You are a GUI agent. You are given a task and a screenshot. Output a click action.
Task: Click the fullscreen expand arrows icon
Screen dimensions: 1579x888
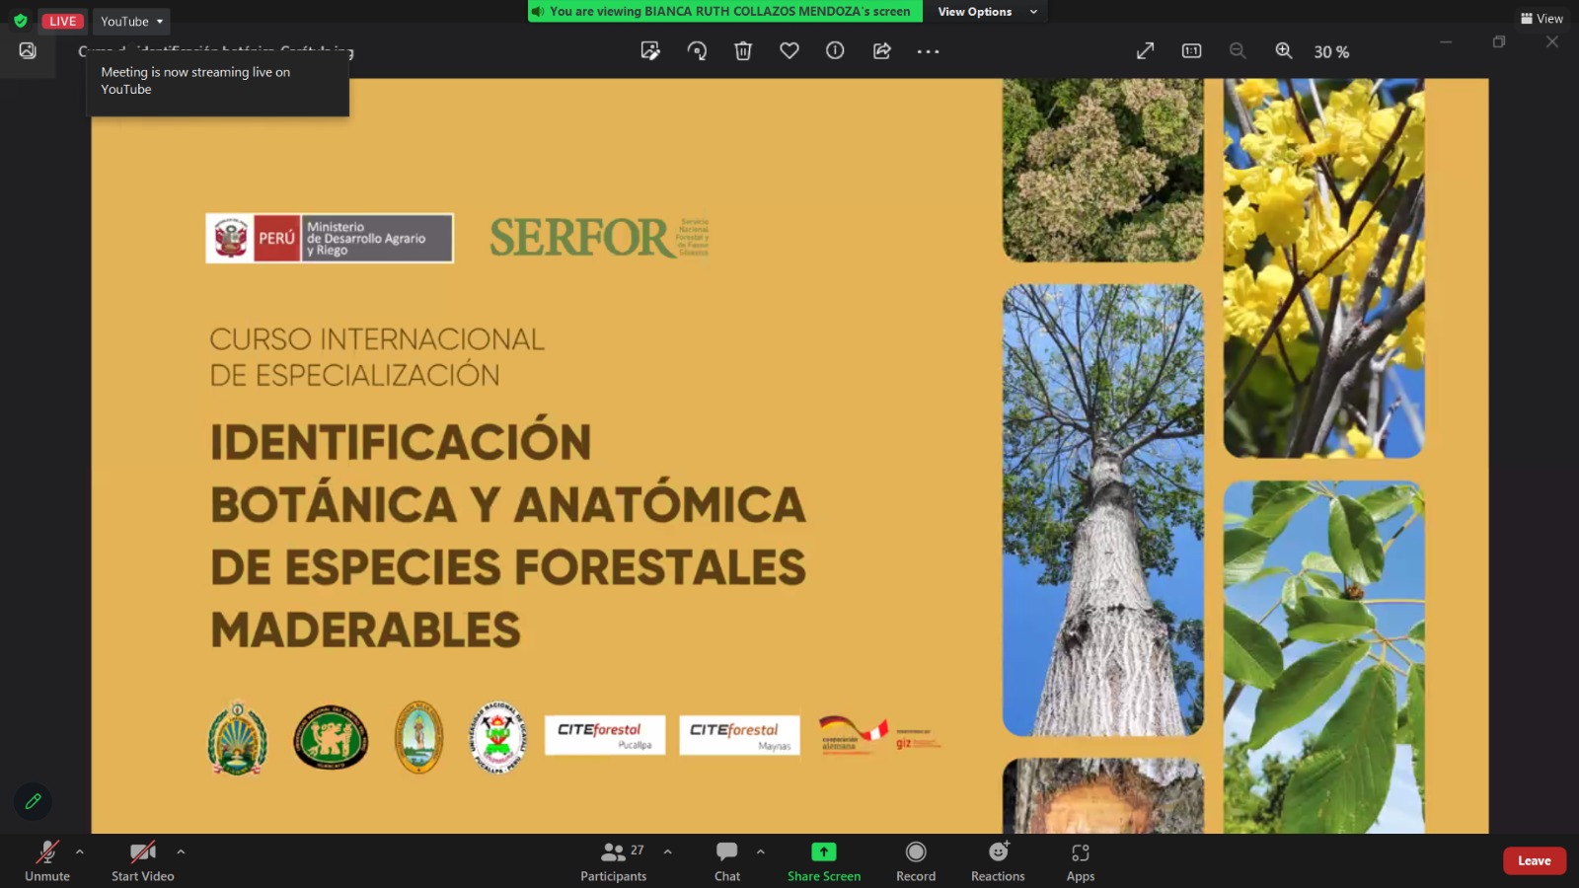(x=1145, y=50)
